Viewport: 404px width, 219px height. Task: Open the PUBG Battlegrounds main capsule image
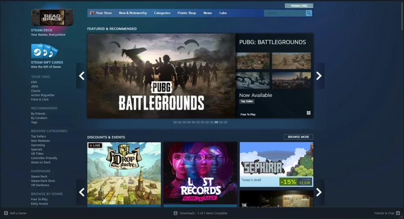click(161, 76)
